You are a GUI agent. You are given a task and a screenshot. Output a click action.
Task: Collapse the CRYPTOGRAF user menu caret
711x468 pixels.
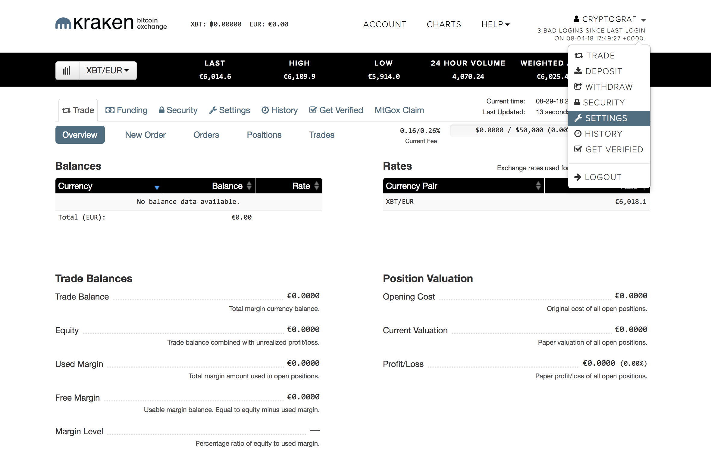pos(644,20)
